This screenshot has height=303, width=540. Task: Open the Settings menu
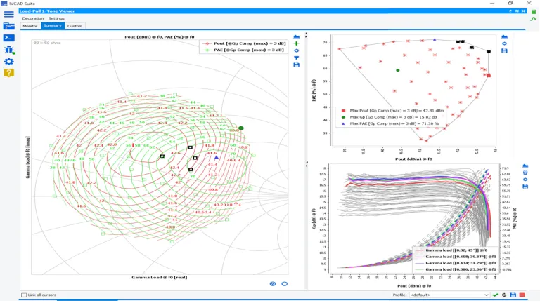point(56,18)
